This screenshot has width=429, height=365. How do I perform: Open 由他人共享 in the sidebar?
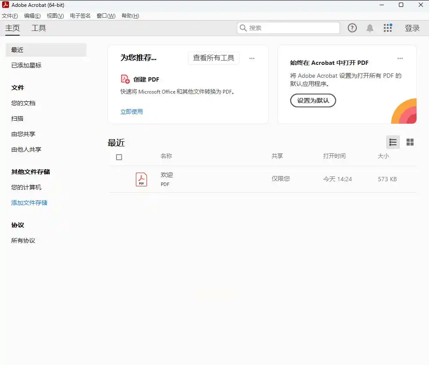[26, 149]
